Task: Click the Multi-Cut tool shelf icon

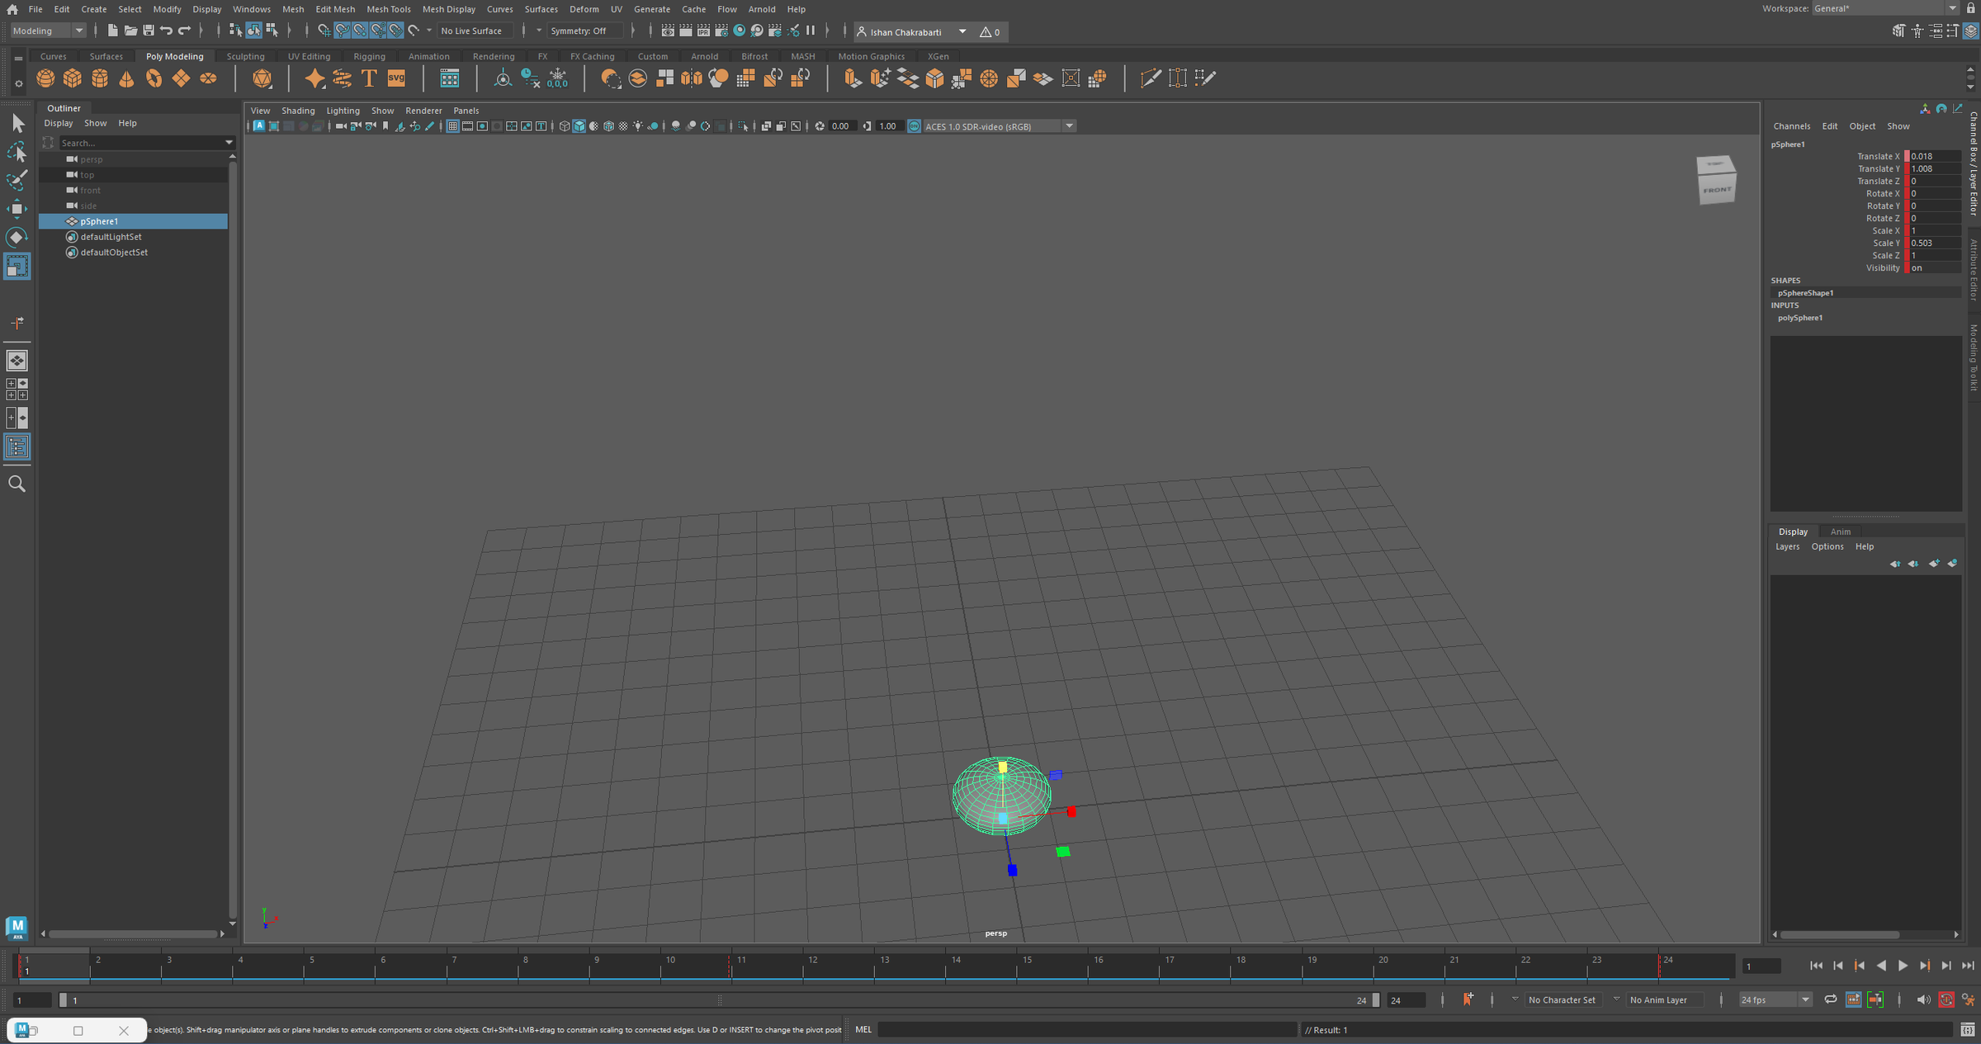Action: 1150,78
